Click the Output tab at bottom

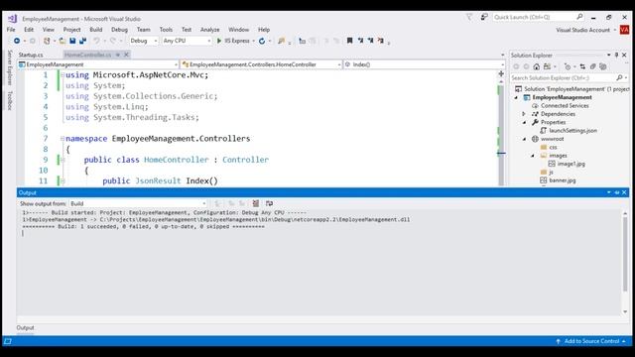pyautogui.click(x=25, y=328)
